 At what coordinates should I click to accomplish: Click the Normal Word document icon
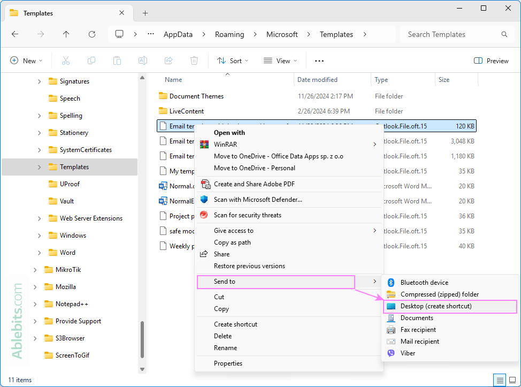coord(163,186)
